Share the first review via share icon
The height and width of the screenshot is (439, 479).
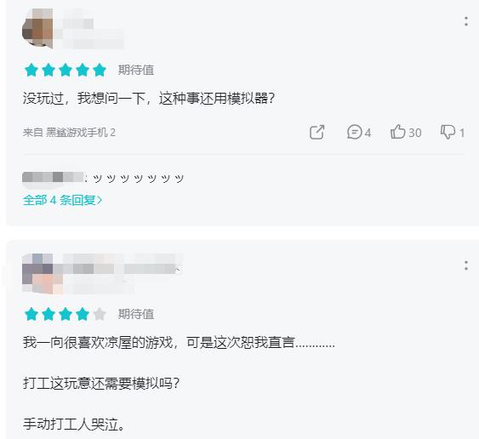point(316,132)
